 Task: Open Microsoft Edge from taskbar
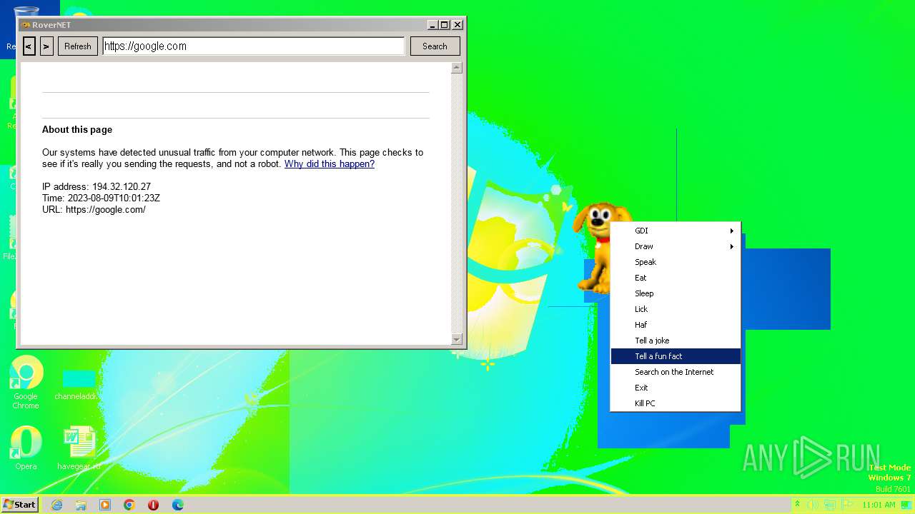coord(178,505)
